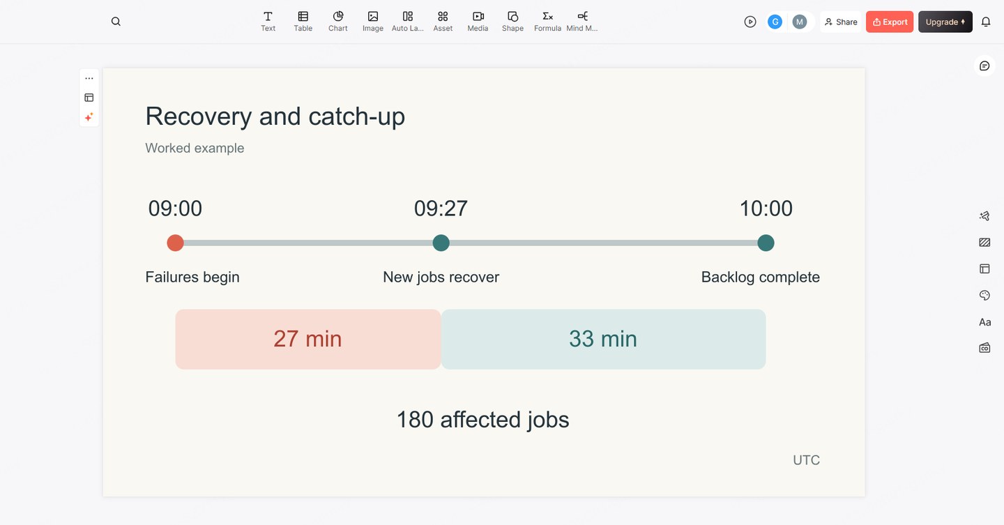Open the color palette theme icon
This screenshot has height=525, width=1004.
[984, 295]
